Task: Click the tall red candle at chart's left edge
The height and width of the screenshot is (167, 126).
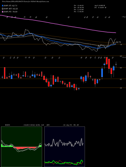Action: 5,73
